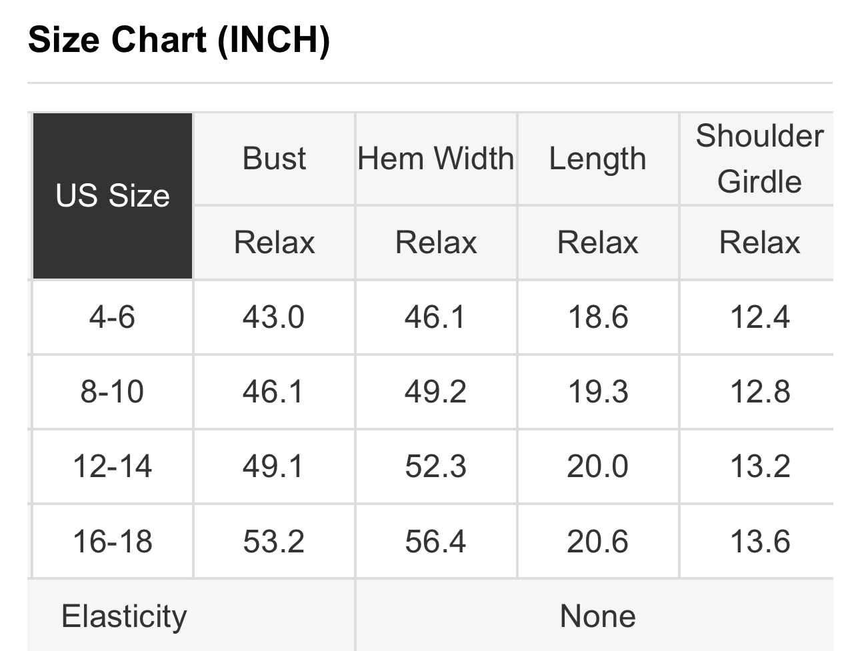Click the length value 20.0
The width and height of the screenshot is (860, 651).
[597, 466]
